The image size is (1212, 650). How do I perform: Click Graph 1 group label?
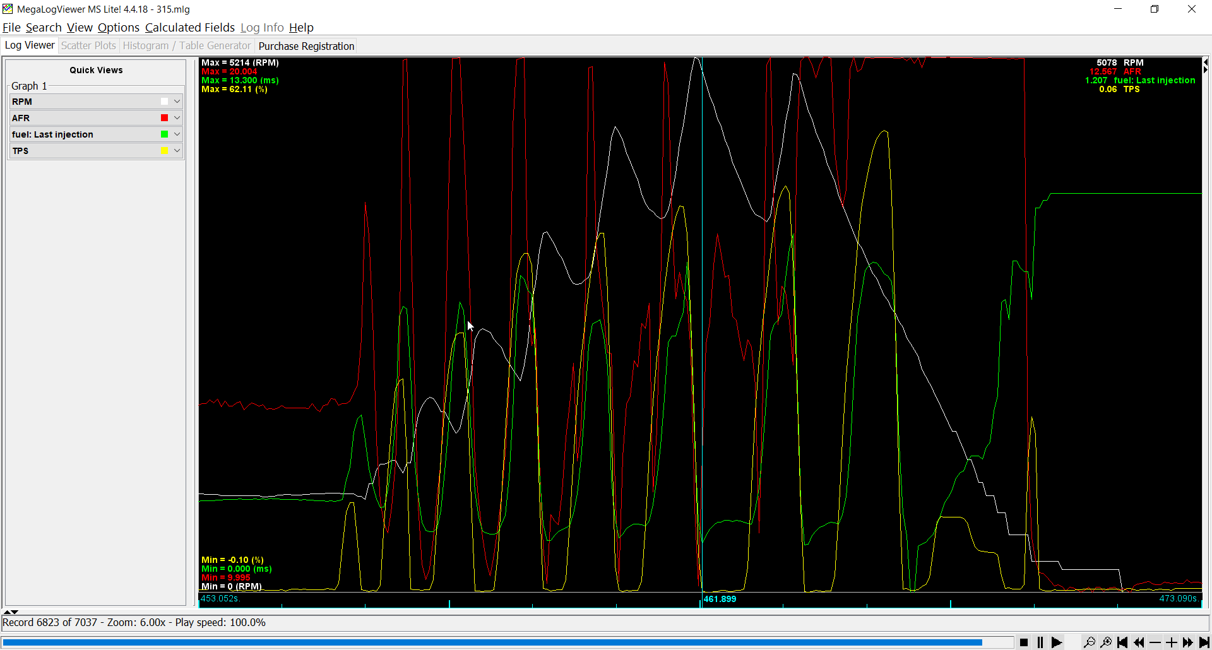29,86
